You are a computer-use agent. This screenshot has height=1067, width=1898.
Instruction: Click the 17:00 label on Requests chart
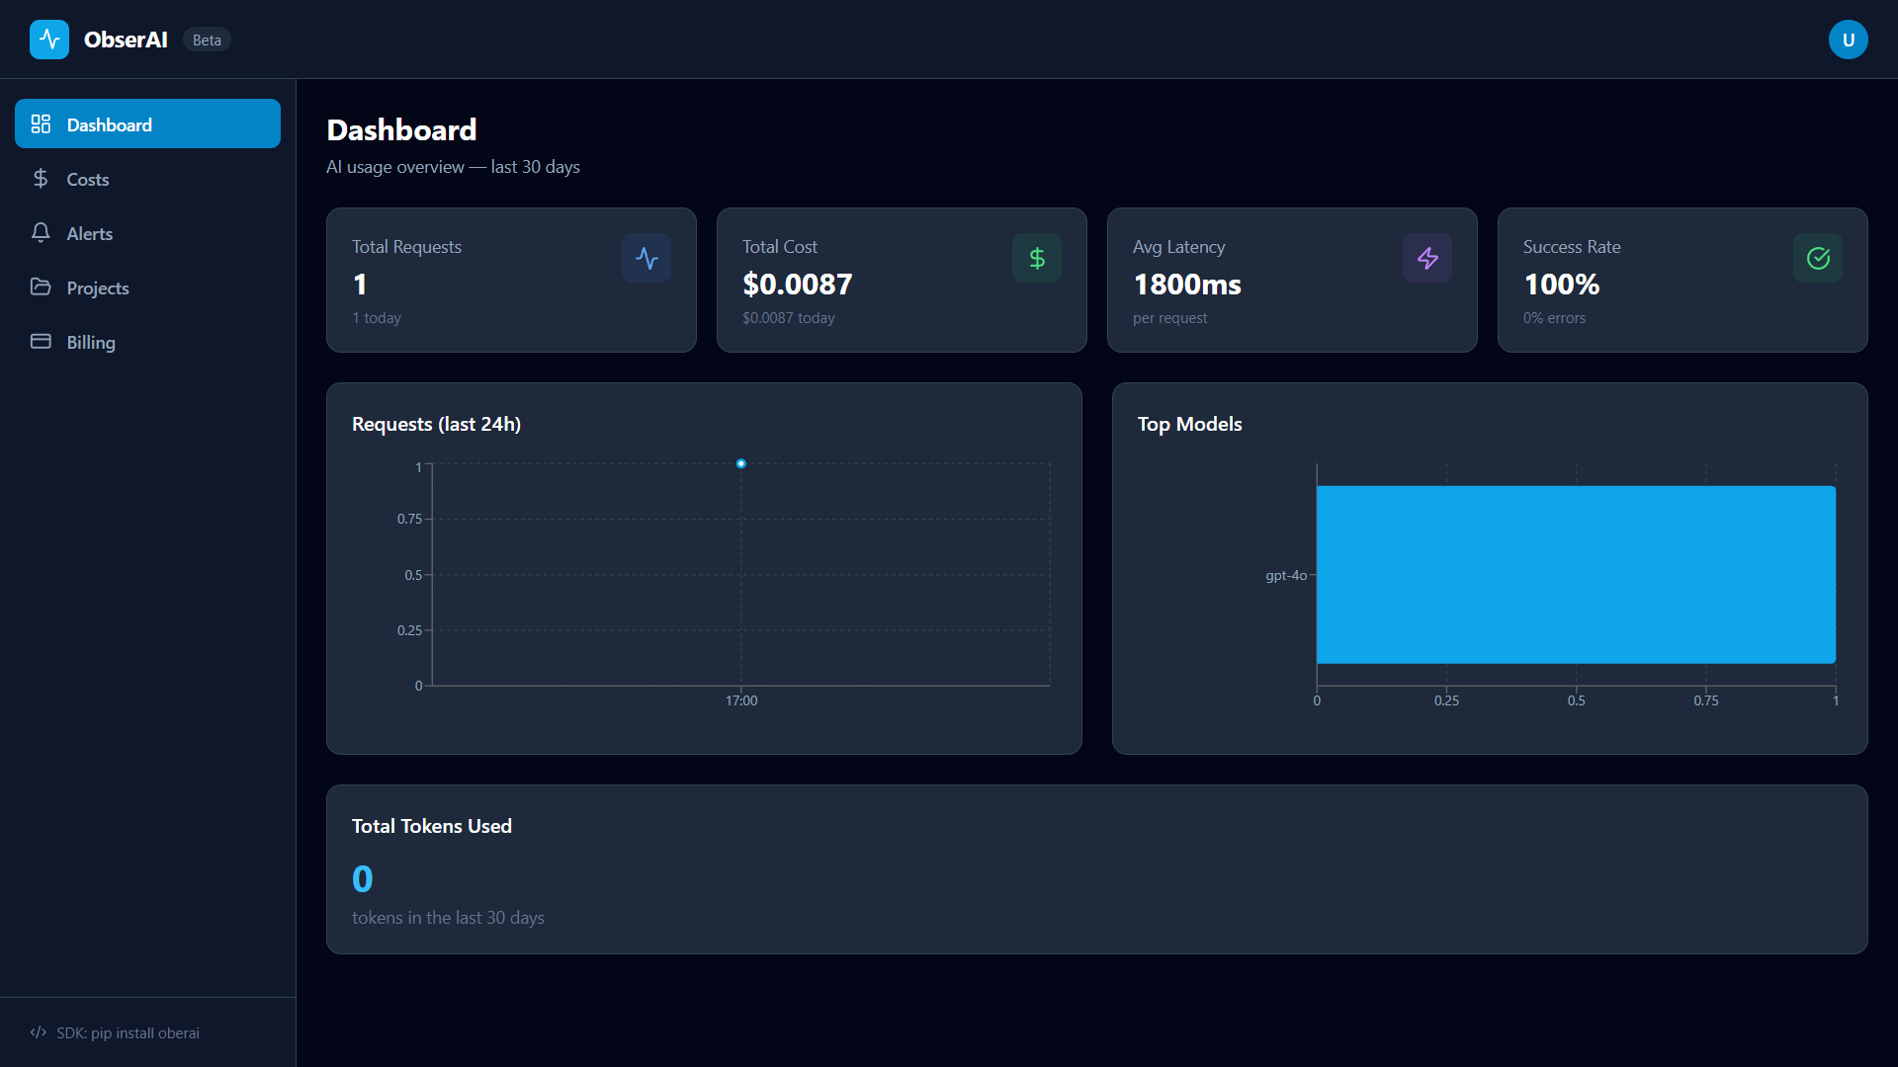click(x=741, y=700)
